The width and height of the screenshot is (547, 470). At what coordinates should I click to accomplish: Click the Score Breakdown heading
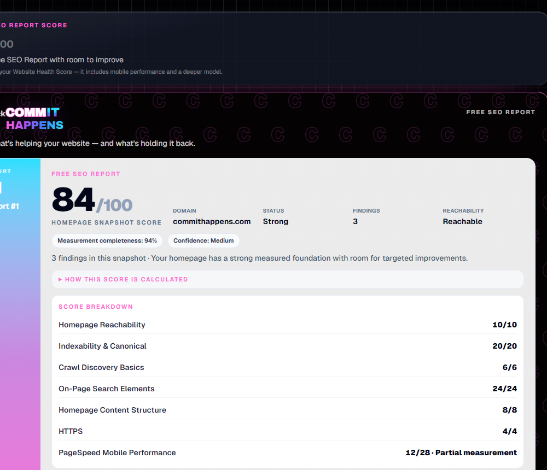pos(96,307)
